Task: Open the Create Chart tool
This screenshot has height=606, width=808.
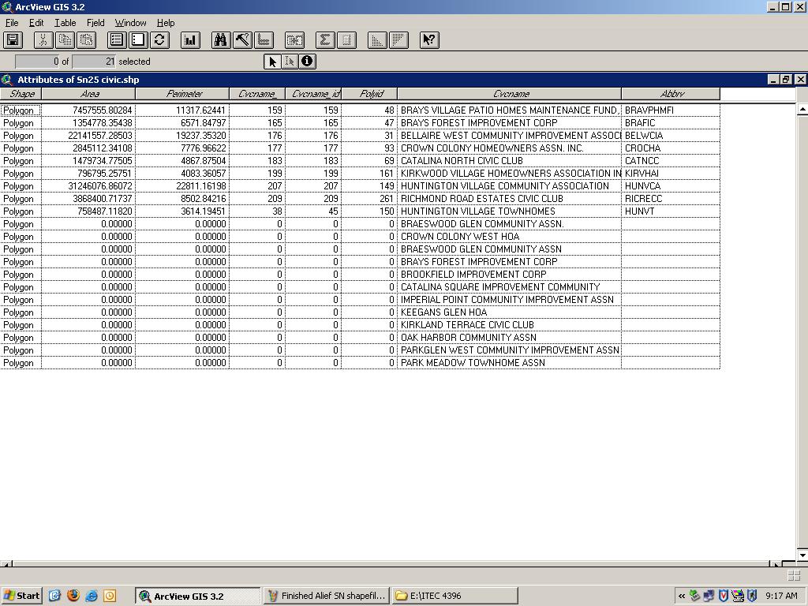Action: point(190,40)
